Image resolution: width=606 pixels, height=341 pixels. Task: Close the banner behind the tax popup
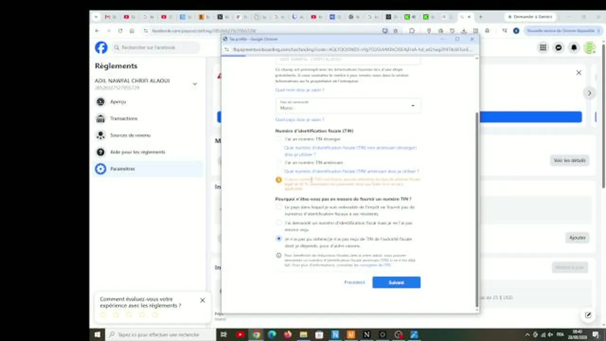[579, 72]
